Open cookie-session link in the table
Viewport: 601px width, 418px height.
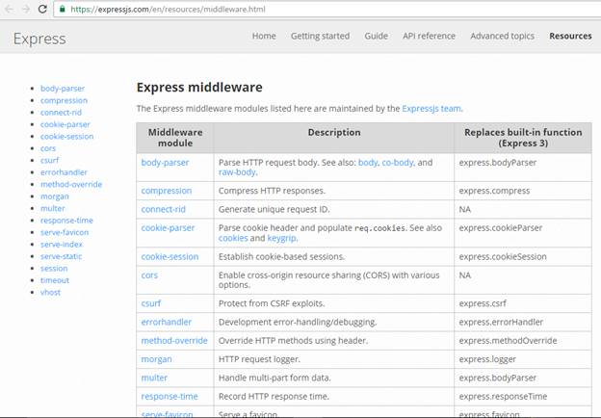pyautogui.click(x=170, y=257)
